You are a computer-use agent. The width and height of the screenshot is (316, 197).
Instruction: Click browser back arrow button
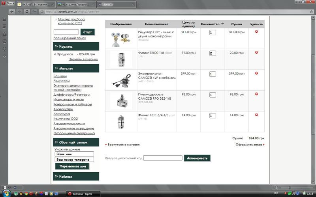13,11
